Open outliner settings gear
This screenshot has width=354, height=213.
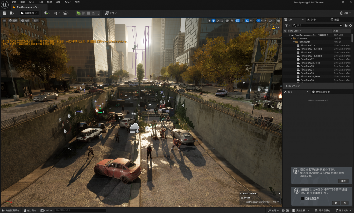351,25
